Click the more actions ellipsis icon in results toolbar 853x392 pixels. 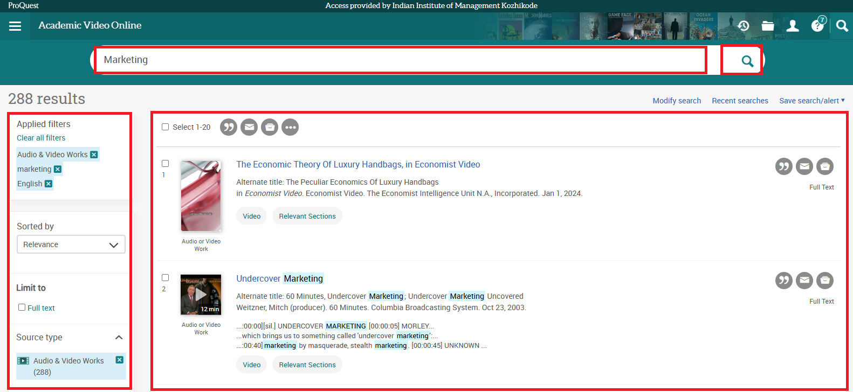[x=290, y=127]
